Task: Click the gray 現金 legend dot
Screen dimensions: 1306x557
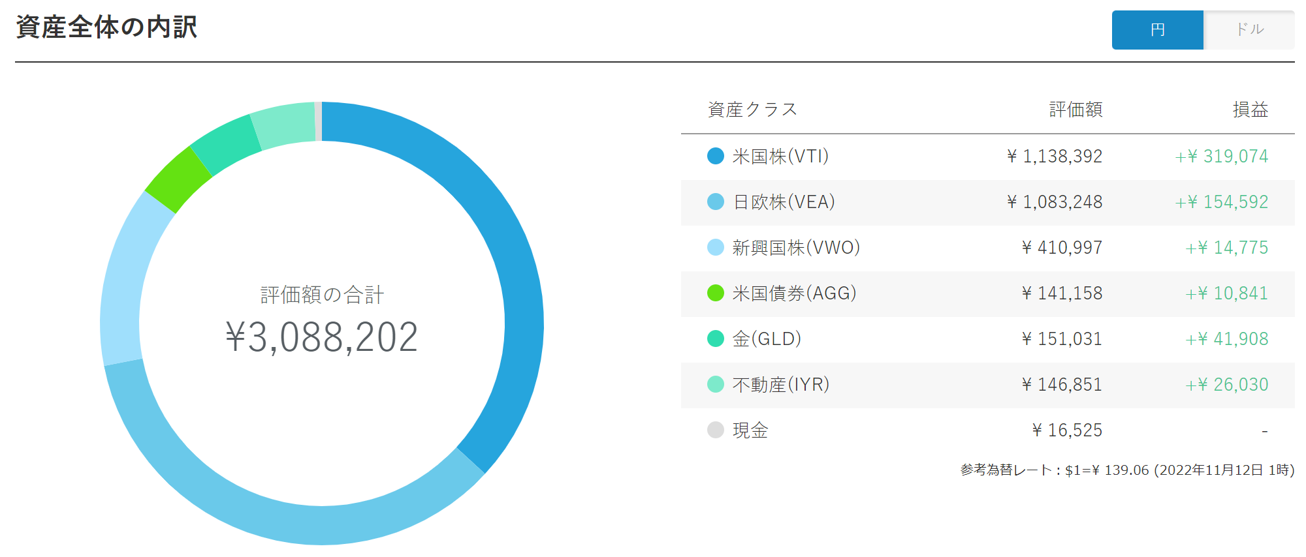Action: click(716, 430)
